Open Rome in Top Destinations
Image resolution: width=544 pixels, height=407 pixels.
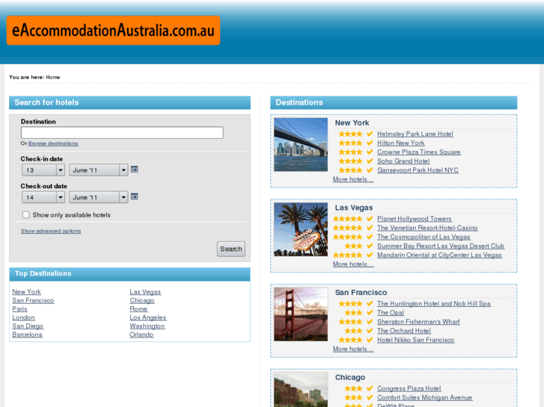pyautogui.click(x=138, y=308)
